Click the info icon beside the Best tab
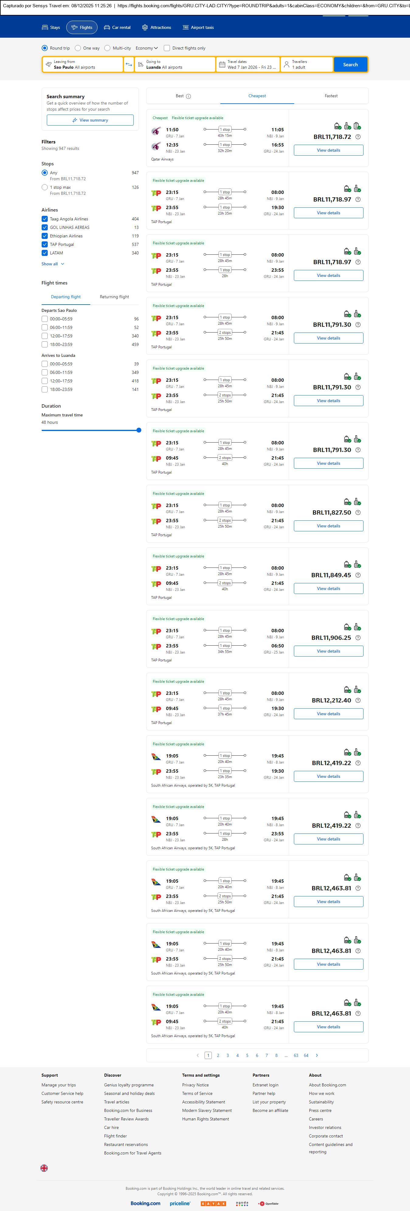 [x=188, y=96]
